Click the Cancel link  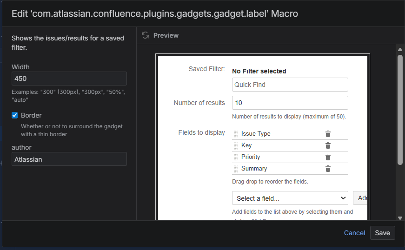tap(354, 233)
